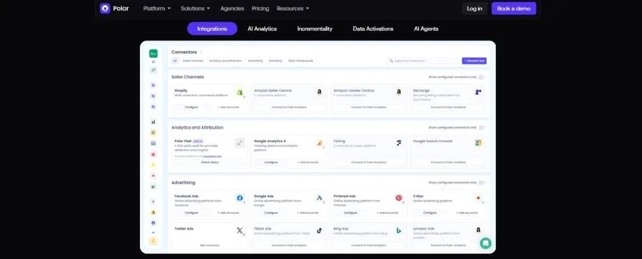
Task: Click Configure on the Shopify card
Action: [x=191, y=107]
